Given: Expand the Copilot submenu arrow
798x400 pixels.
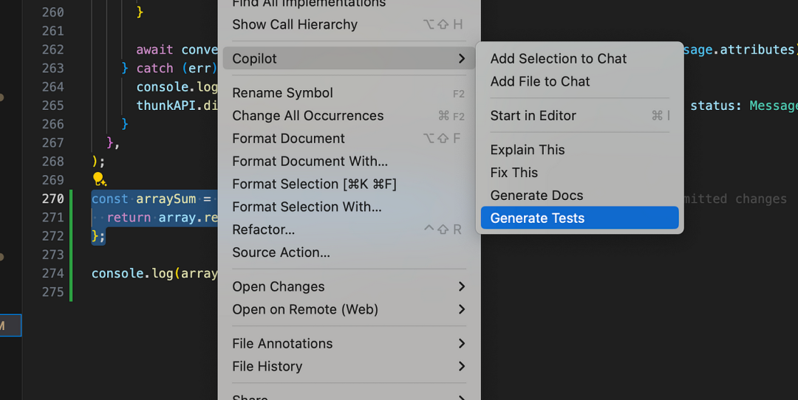Looking at the screenshot, I should 462,58.
